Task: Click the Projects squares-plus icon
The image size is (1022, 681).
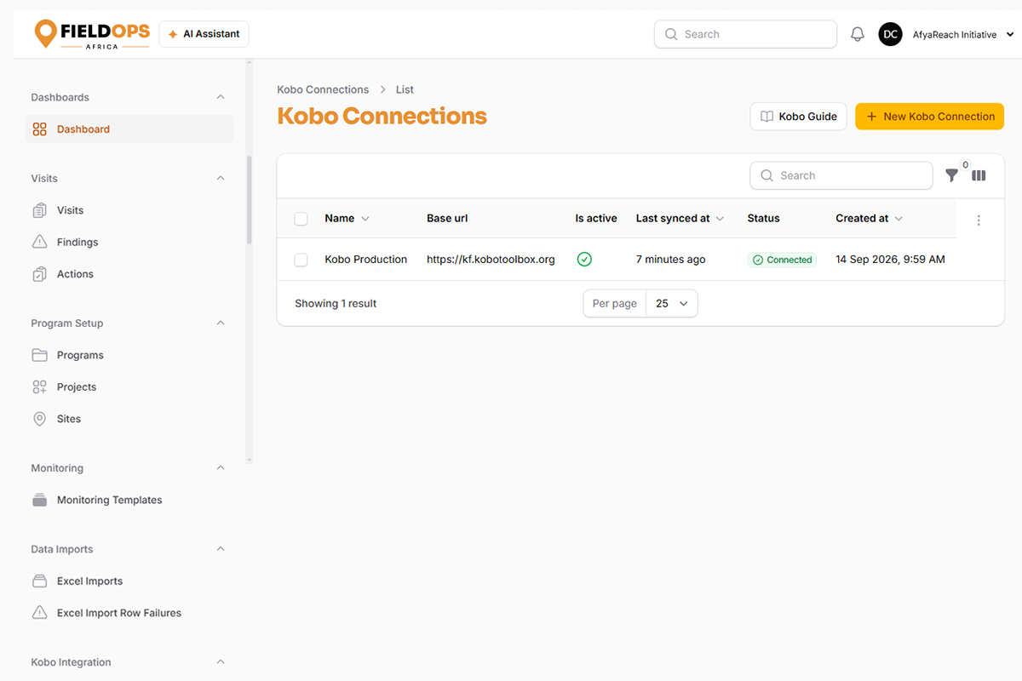Action: coord(40,387)
